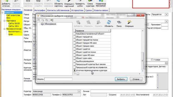Screen dimensions: 173x97
Task: Switch to the Фотографии tab
Action: click(x=40, y=10)
